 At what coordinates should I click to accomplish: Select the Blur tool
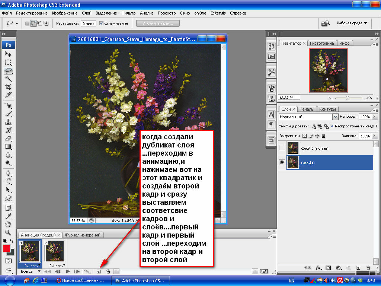pyautogui.click(x=8, y=155)
